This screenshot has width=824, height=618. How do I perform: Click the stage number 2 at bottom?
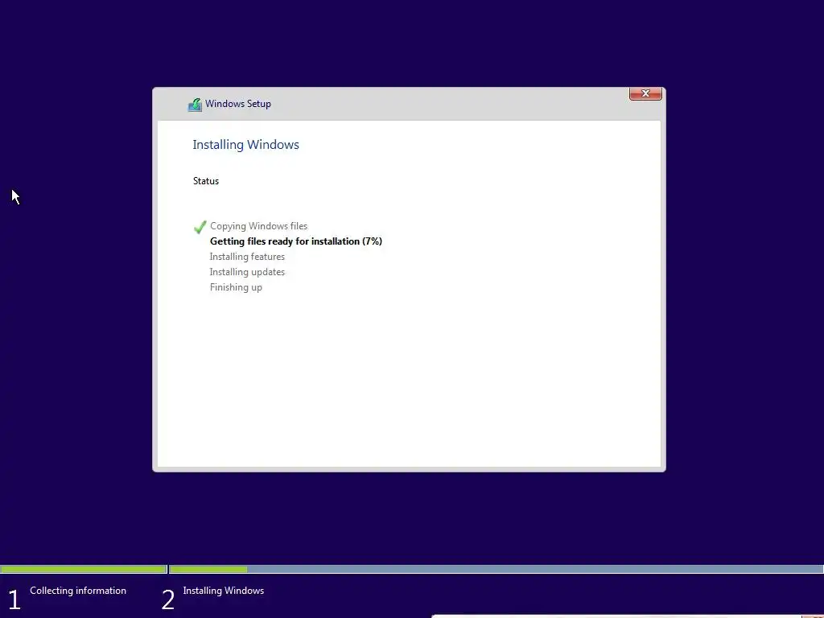168,600
